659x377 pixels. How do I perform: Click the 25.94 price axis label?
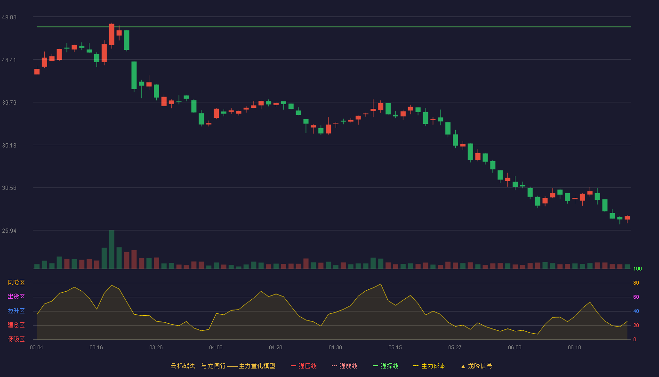click(x=9, y=230)
